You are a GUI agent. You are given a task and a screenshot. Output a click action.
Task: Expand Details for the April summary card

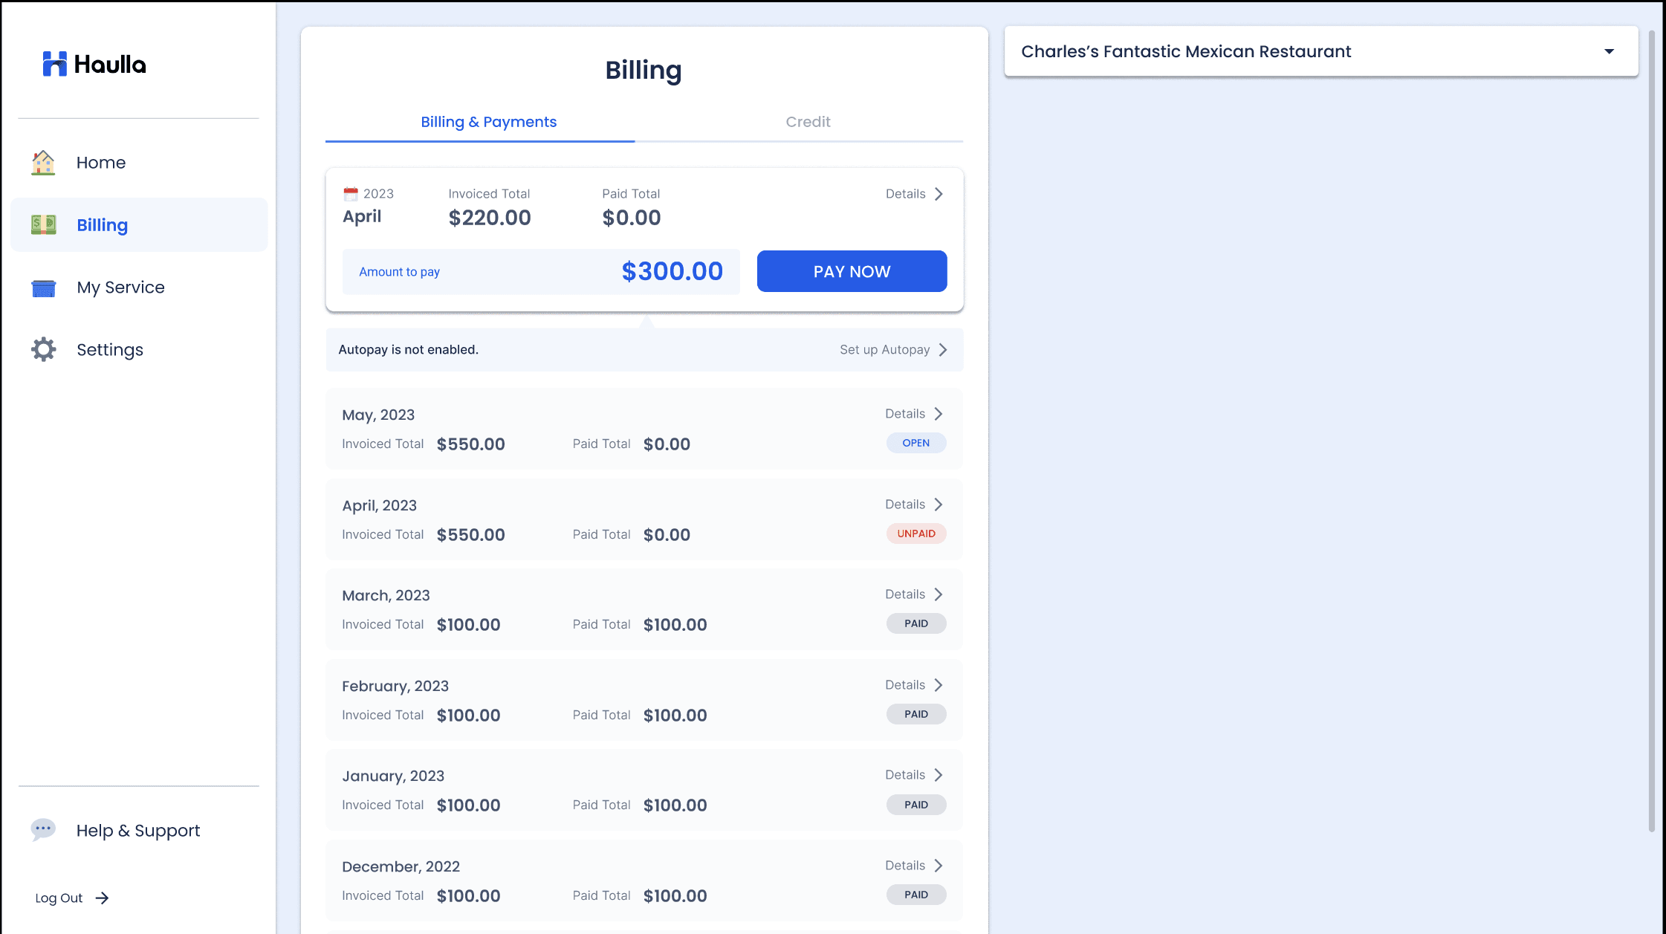tap(939, 194)
